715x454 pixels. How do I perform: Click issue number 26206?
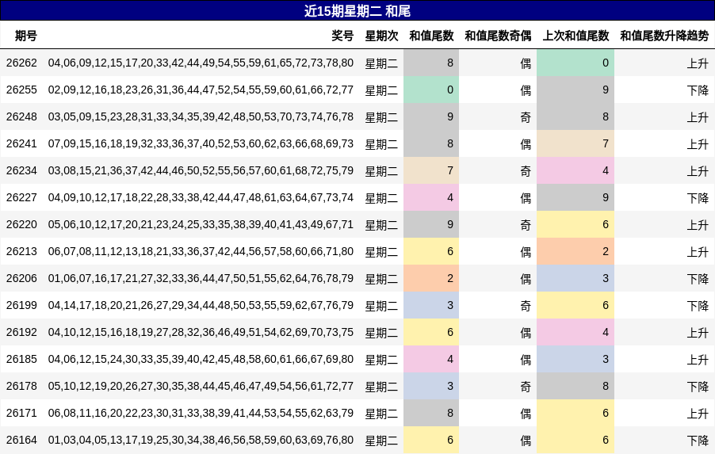coord(21,278)
